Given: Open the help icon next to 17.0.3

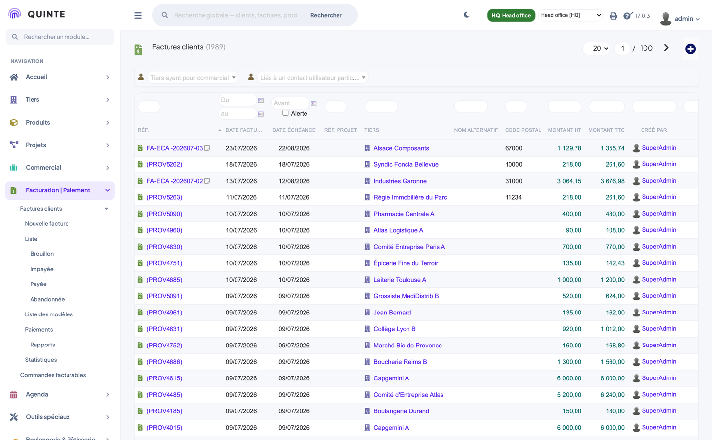Looking at the screenshot, I should pyautogui.click(x=627, y=16).
